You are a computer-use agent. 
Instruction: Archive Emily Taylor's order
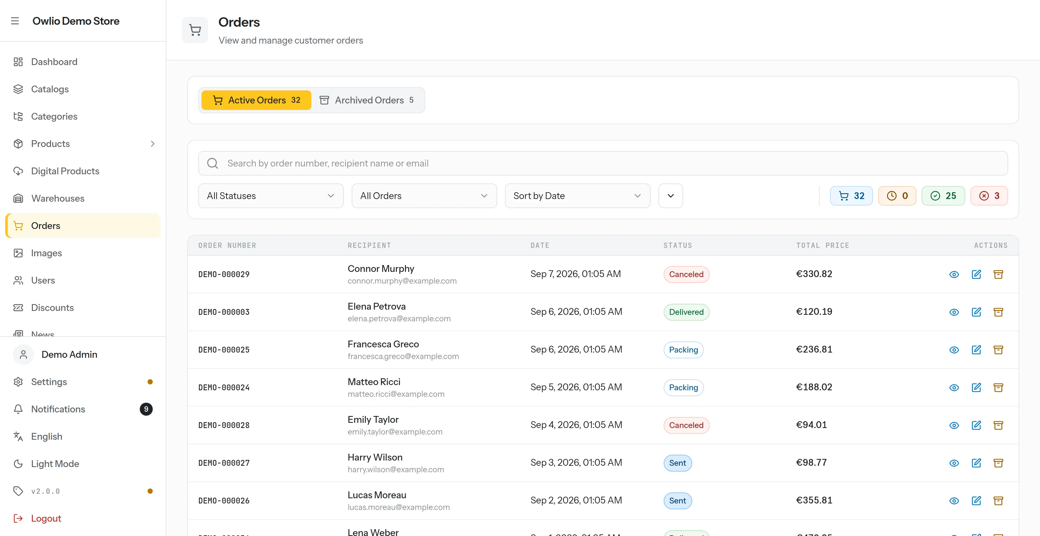(998, 425)
